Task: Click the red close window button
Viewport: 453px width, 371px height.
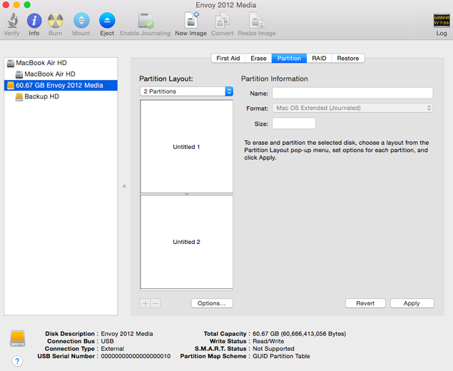Action: [6, 4]
